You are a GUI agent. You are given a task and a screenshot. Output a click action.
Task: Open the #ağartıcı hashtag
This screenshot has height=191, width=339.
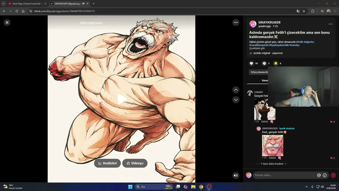[x=309, y=42]
